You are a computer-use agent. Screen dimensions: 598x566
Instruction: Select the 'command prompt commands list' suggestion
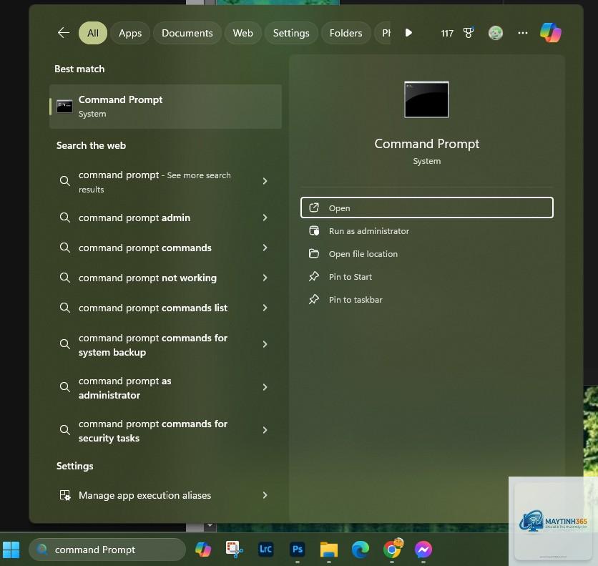(165, 308)
